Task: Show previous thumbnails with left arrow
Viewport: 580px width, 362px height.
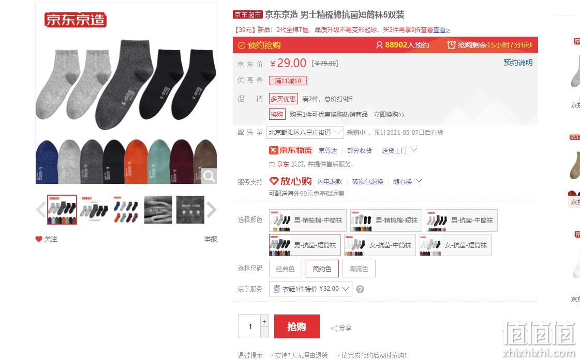Action: pos(41,210)
